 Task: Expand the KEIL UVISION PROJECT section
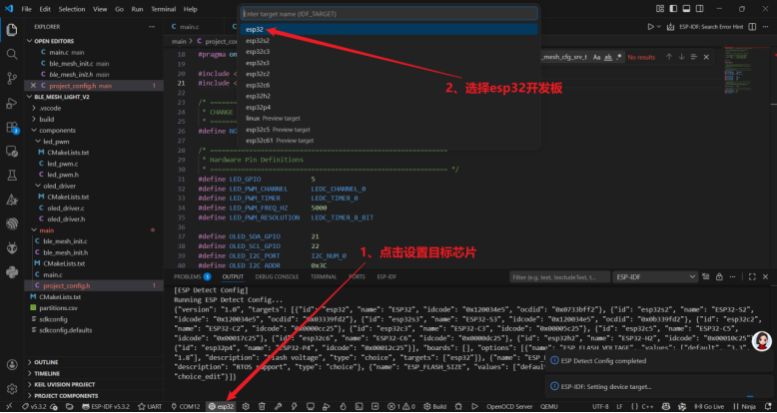click(65, 384)
